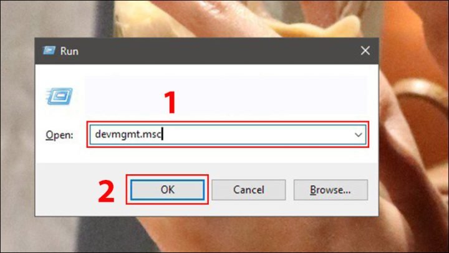Open file picker via Browse... button
The image size is (449, 253).
click(331, 190)
